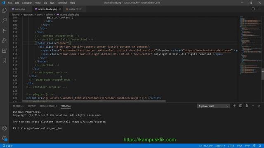Viewport: 264px width, 148px height.
Task: Open the Help menu
Action: coord(73,3)
